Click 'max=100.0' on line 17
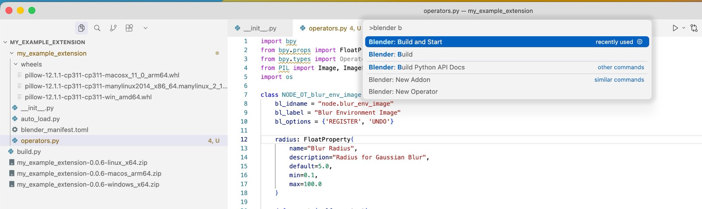 [305, 184]
